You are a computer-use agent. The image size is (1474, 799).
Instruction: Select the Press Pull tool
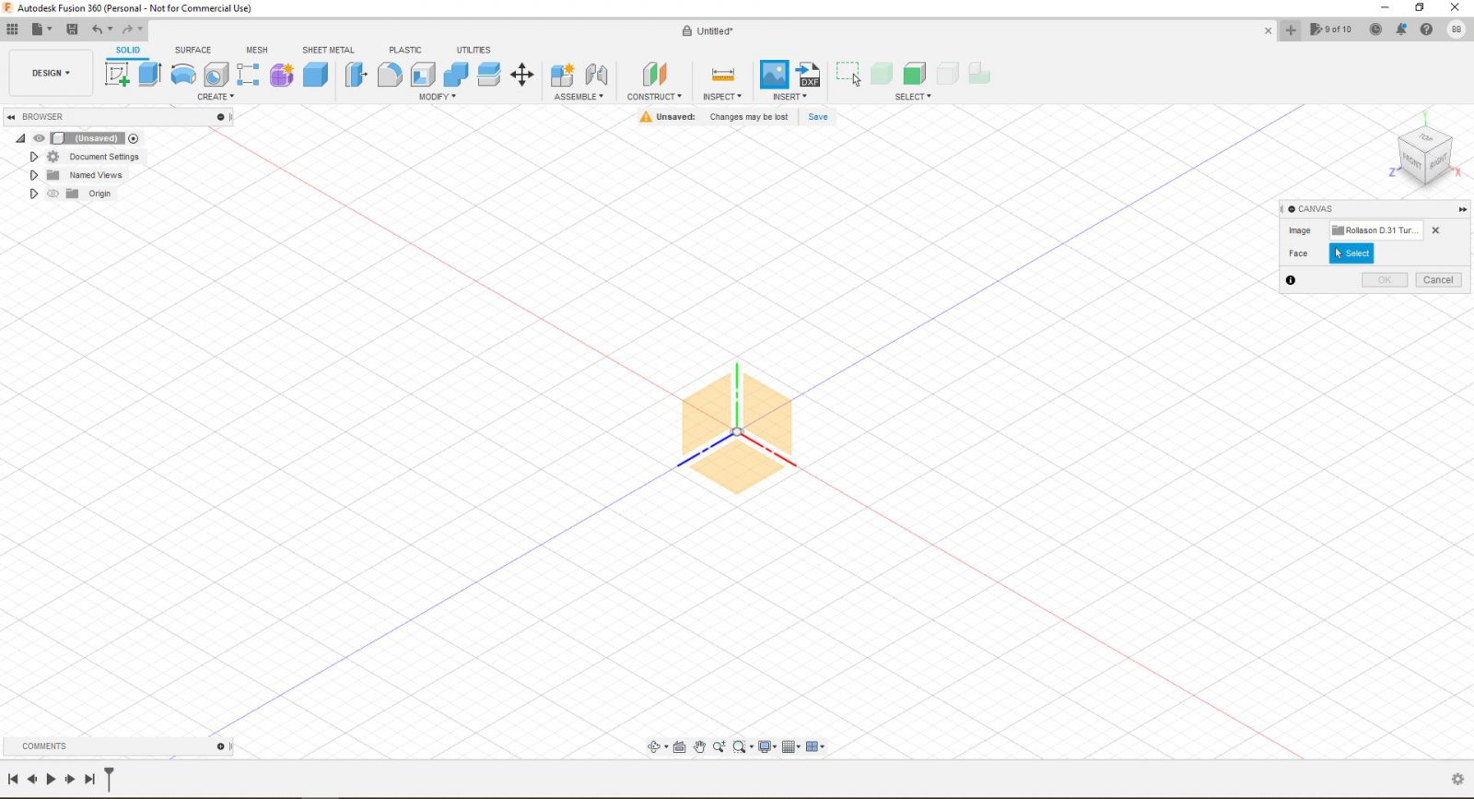coord(357,75)
